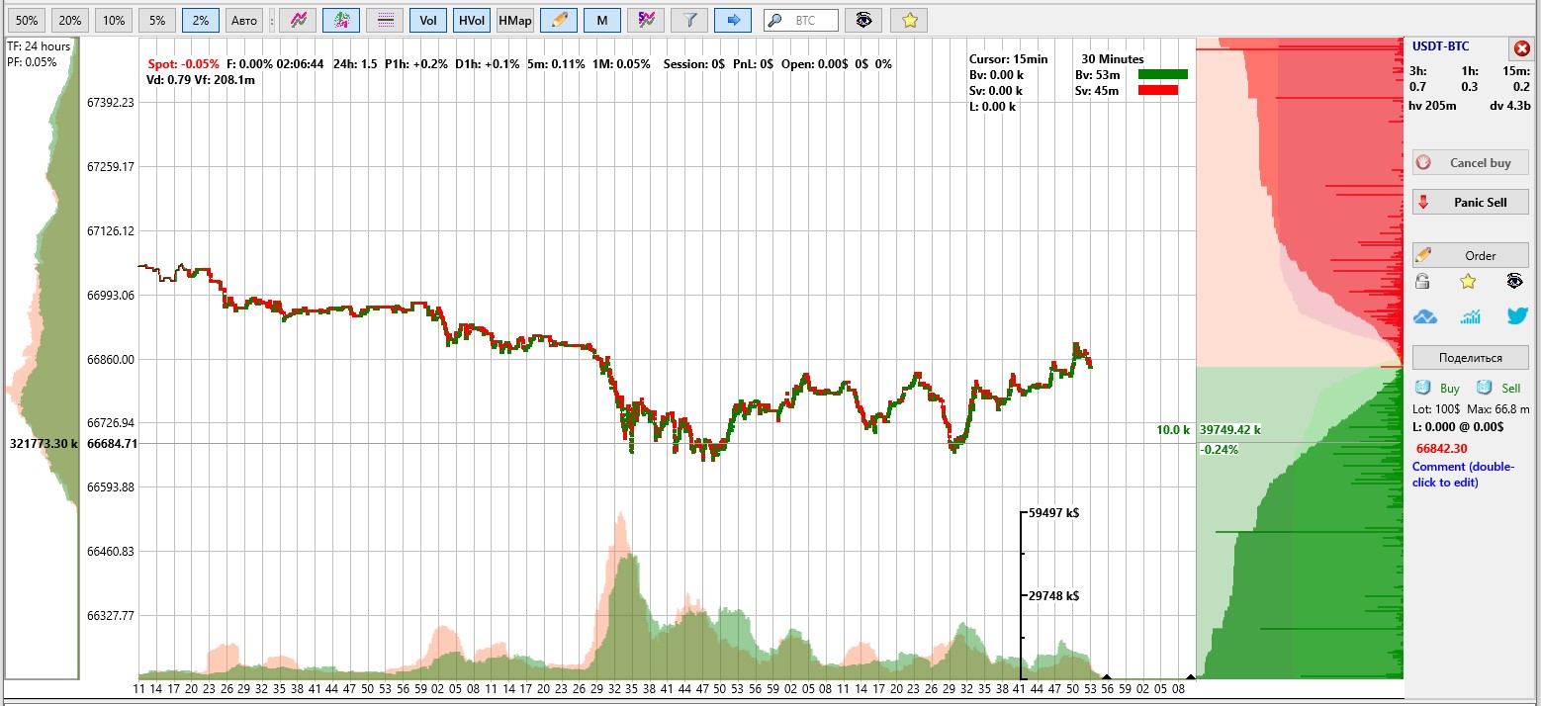The image size is (1541, 706).
Task: Click the blue bar-chart icon in side panel
Action: 1471,316
